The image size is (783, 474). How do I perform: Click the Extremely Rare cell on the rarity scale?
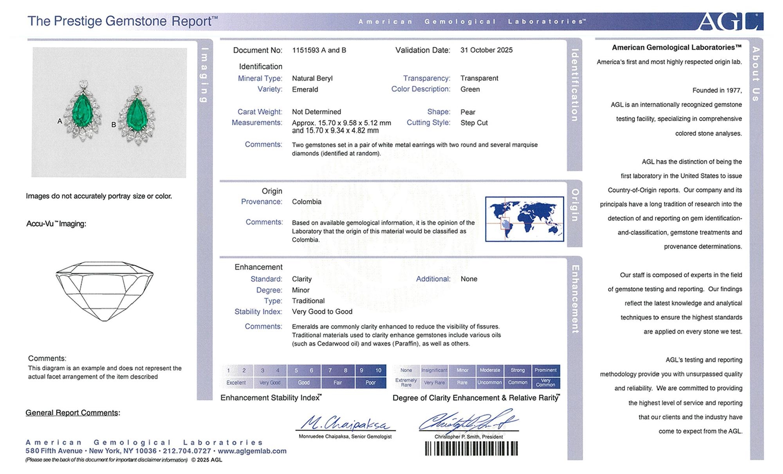tap(406, 383)
